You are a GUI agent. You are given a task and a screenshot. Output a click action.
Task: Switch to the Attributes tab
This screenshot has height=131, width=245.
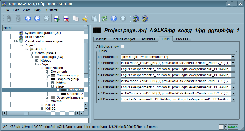(x=148, y=39)
